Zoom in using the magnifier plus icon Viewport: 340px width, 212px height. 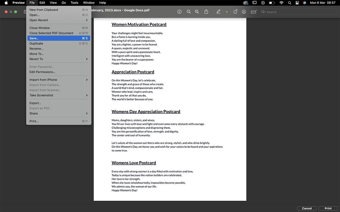[197, 12]
